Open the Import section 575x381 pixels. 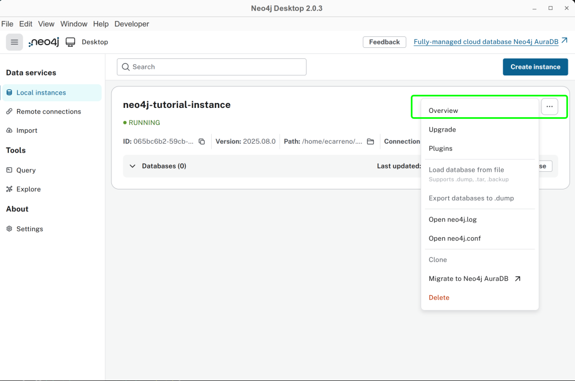click(26, 130)
